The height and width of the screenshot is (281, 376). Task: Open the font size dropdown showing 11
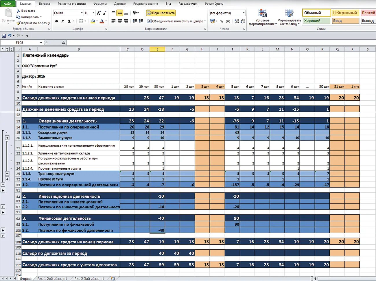[93, 13]
